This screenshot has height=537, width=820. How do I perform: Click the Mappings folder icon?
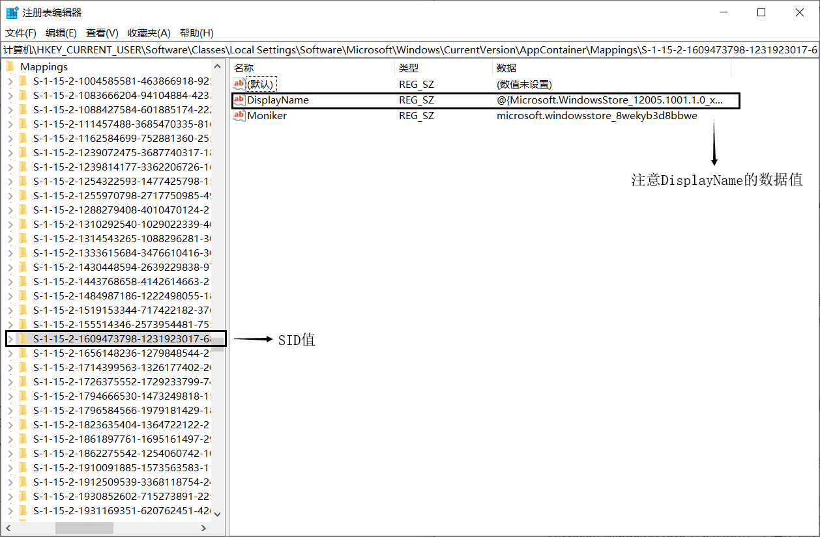[x=10, y=66]
